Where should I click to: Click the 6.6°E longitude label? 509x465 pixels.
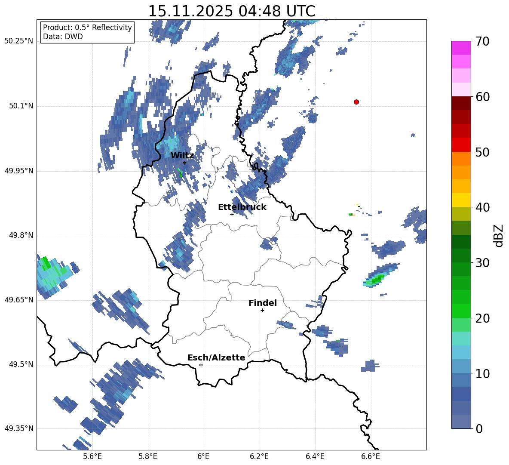pos(371,456)
